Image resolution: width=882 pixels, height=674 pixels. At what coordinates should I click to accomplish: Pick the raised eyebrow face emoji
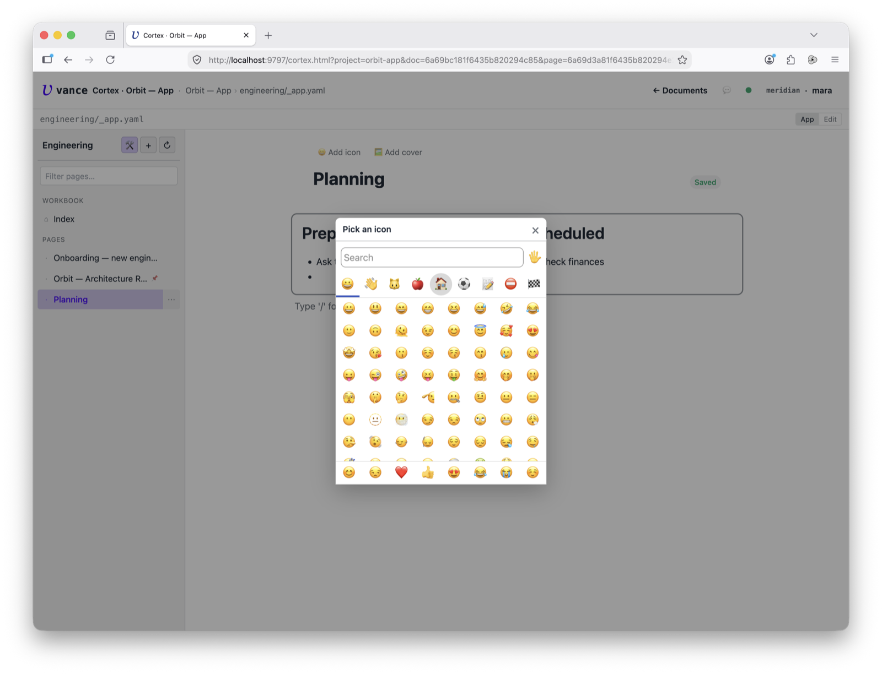click(x=480, y=398)
